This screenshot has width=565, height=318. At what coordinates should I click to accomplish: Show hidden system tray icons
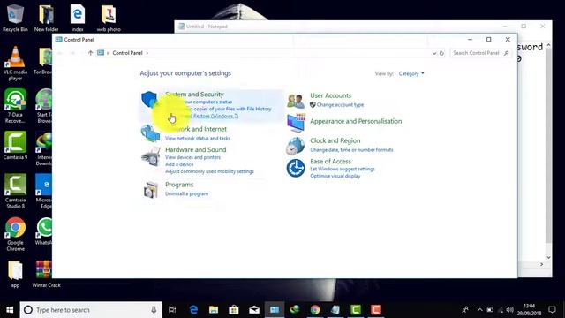click(x=479, y=310)
